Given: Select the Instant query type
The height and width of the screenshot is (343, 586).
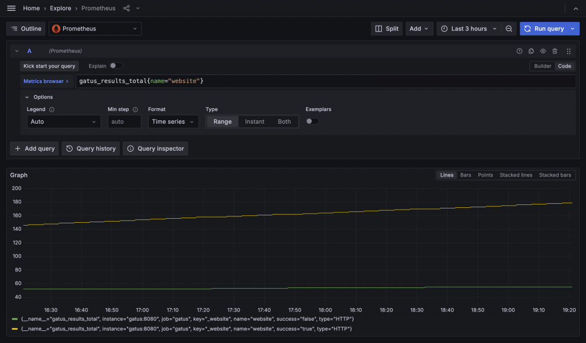Looking at the screenshot, I should click(x=255, y=121).
